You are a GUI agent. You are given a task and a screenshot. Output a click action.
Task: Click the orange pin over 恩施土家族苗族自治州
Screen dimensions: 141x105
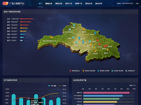52,37
